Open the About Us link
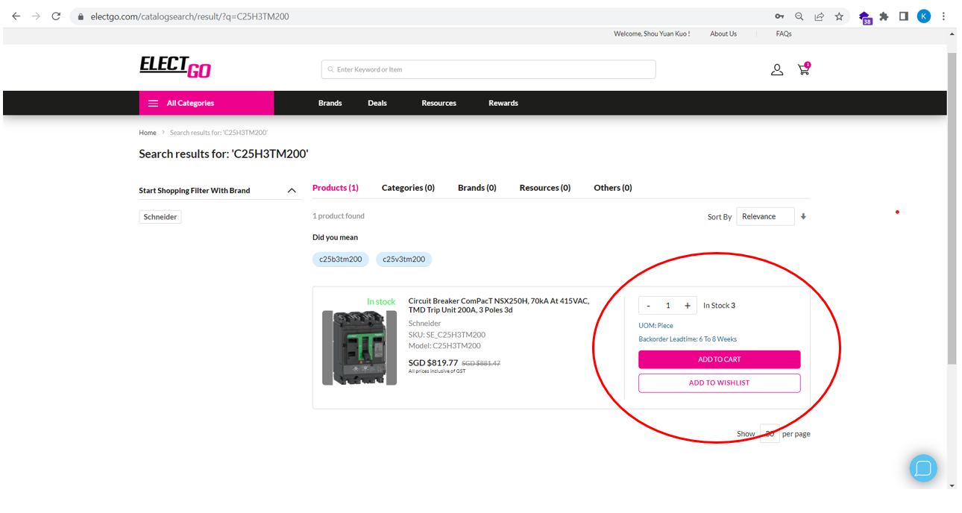The width and height of the screenshot is (962, 513). click(x=723, y=34)
